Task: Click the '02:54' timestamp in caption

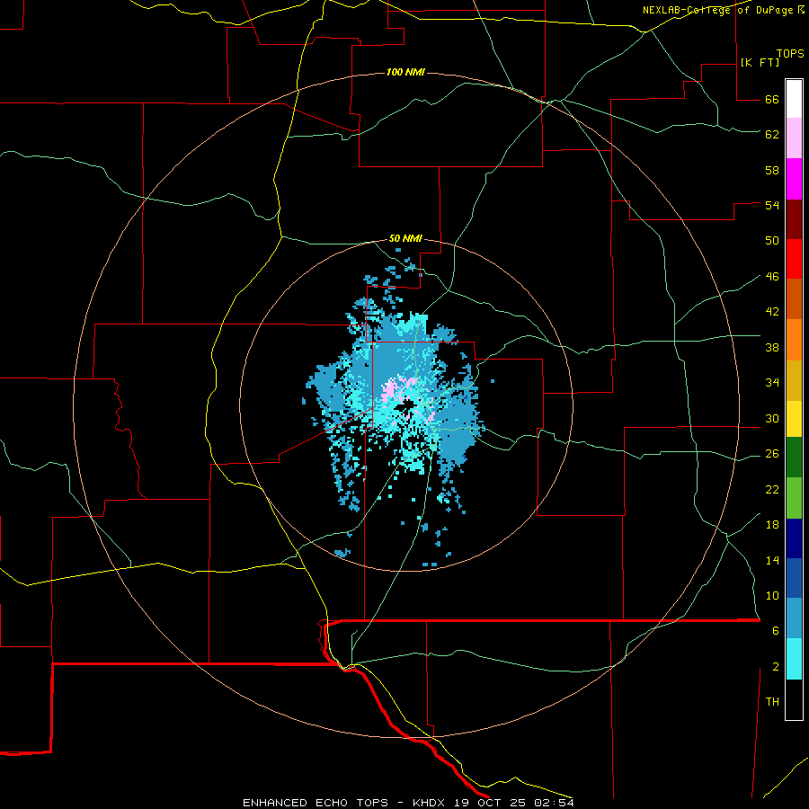Action: coord(556,803)
